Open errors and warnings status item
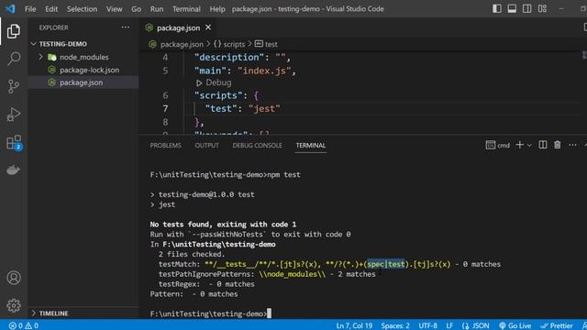This screenshot has height=330, width=587. click(x=24, y=325)
